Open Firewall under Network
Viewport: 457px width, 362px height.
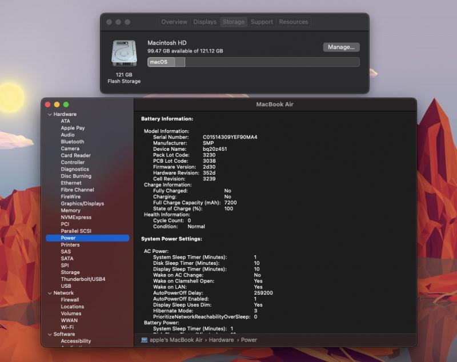coord(70,300)
